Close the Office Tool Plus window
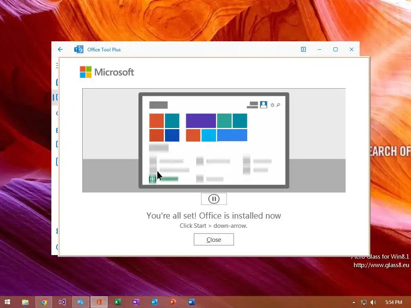 coord(352,49)
